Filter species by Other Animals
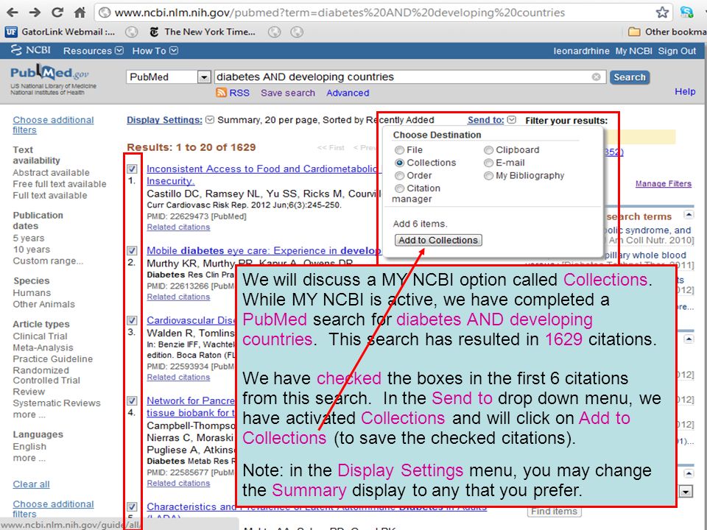Viewport: 707px width, 530px height. pyautogui.click(x=43, y=304)
